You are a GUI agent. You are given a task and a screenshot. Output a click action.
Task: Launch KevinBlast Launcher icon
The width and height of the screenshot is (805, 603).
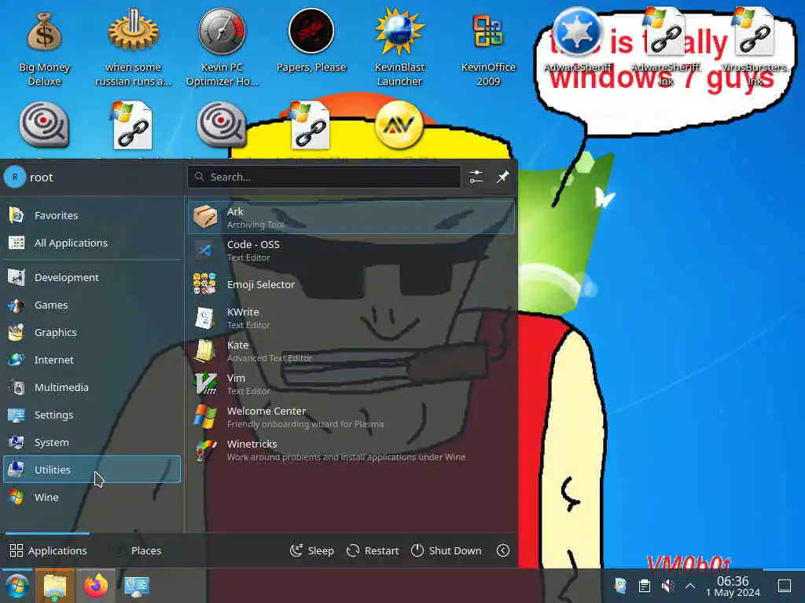click(x=399, y=49)
